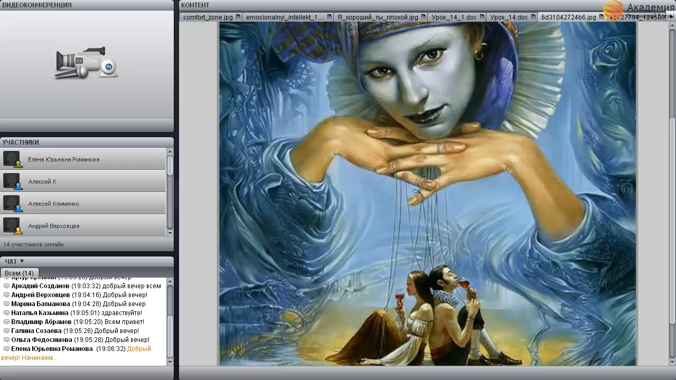Screen dimensions: 676x380
Task: Click speech bubble beside Ольга Федосимова's message
Action: point(6,340)
